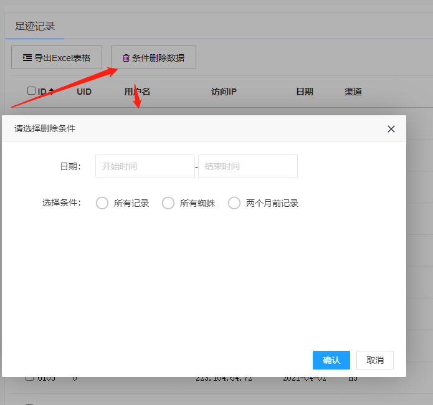Screen dimensions: 433x405
Task: Click the 请选择删除条件 dialog title bar
Action: (187, 129)
